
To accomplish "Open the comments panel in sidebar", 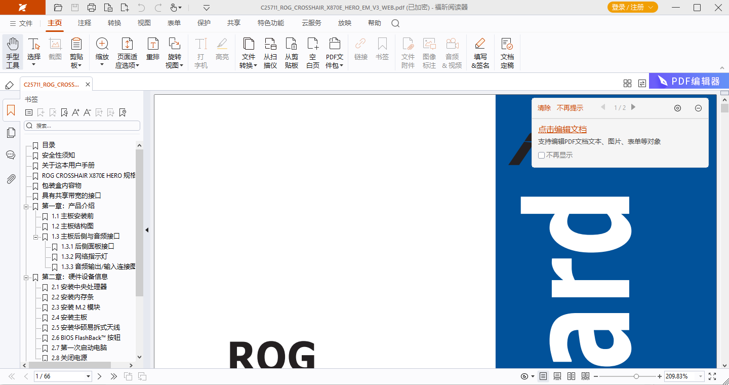I will coord(11,155).
